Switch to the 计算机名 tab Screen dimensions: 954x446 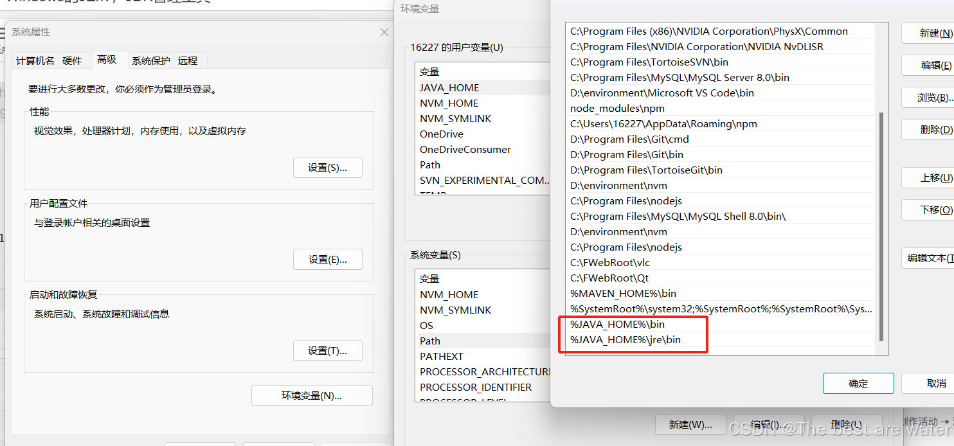coord(35,60)
